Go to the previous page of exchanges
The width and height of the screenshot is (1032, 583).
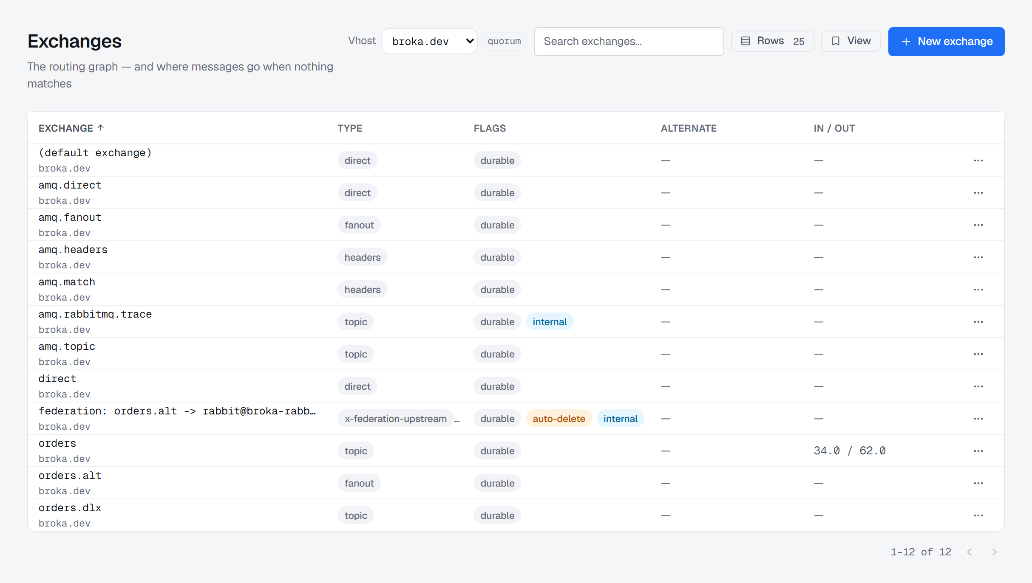pyautogui.click(x=969, y=552)
